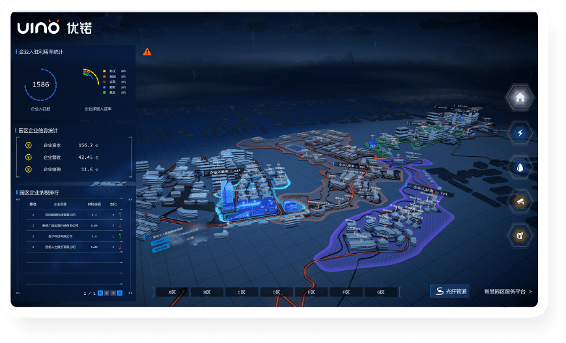The image size is (566, 343).
Task: Open the 智慧园区服务平台 link
Action: (x=508, y=292)
